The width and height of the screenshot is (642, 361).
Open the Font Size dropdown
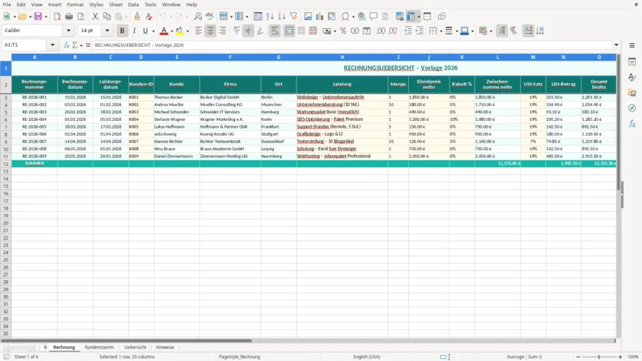coord(107,31)
